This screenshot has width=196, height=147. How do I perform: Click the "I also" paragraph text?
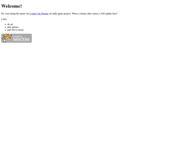tap(4, 19)
